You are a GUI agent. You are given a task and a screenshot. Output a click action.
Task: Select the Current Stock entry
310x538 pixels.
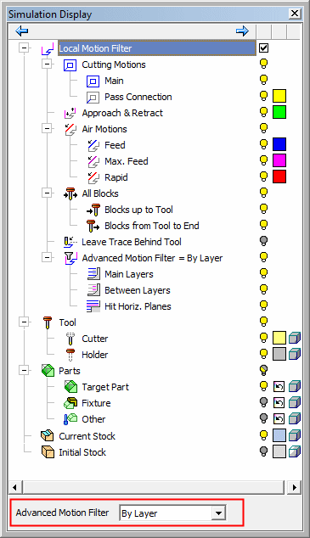[87, 436]
